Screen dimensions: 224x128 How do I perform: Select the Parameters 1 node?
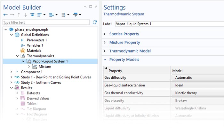[37, 40]
